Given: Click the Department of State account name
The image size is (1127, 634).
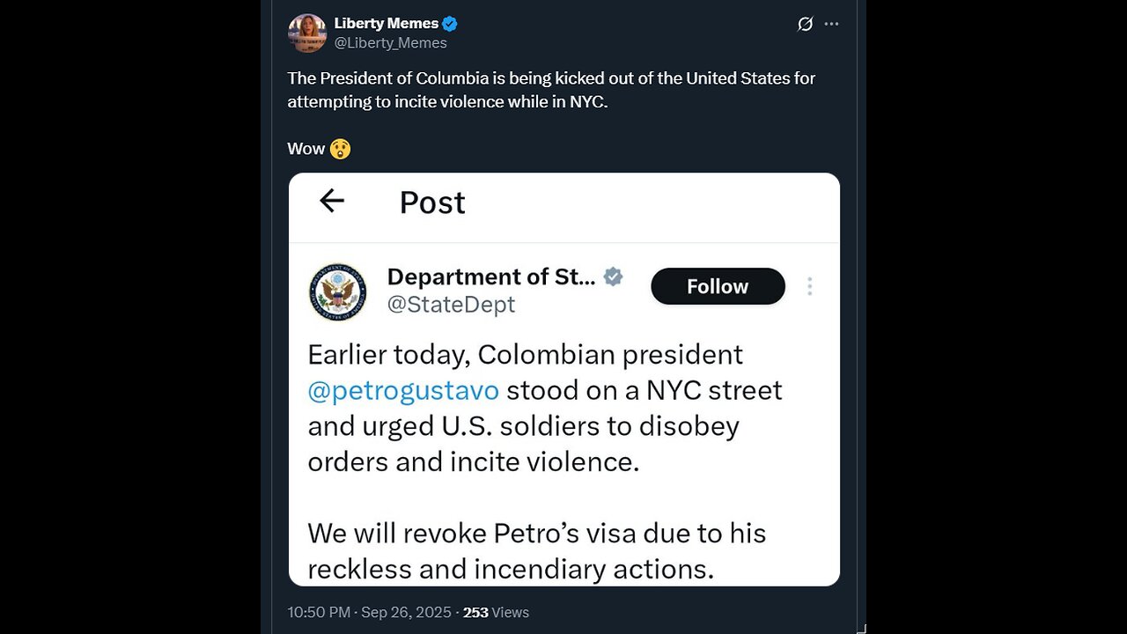Looking at the screenshot, I should point(490,276).
